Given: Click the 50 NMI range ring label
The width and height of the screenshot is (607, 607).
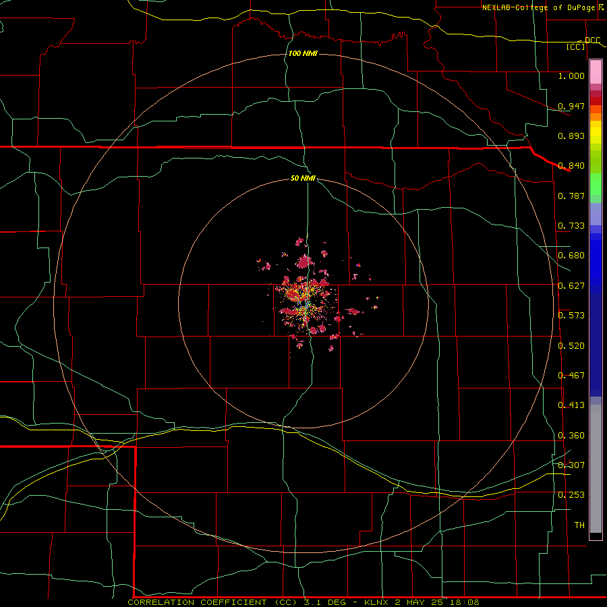Looking at the screenshot, I should click(x=303, y=178).
